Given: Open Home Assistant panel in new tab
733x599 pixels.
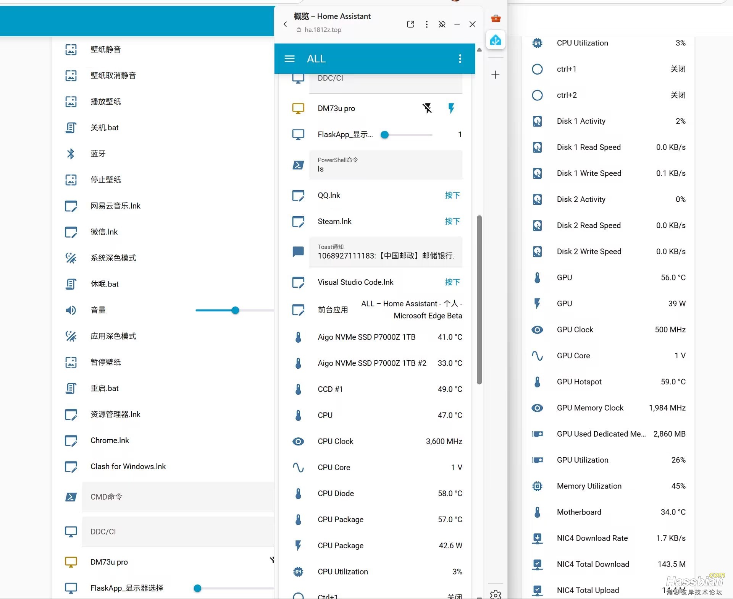Looking at the screenshot, I should [x=410, y=24].
